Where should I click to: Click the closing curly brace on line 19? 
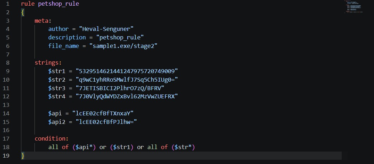coord(23,155)
